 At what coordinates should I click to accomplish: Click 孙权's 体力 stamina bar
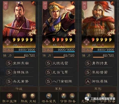(25, 56)
